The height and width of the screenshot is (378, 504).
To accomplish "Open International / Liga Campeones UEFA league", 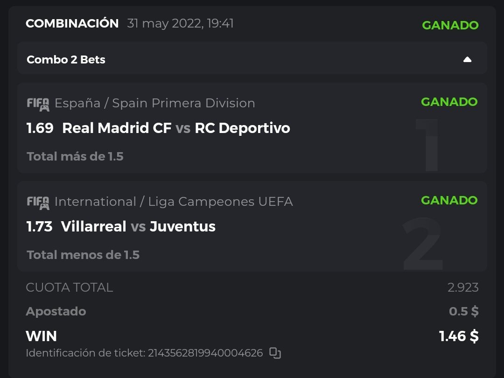I will (x=174, y=202).
